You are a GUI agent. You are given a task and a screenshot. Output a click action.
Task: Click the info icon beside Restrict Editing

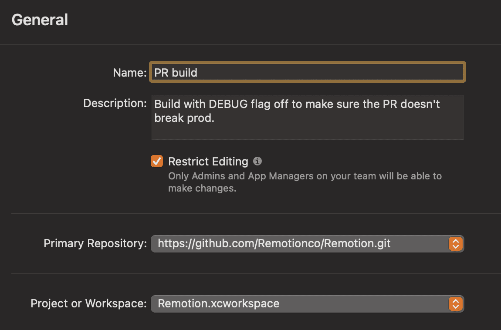coord(257,162)
